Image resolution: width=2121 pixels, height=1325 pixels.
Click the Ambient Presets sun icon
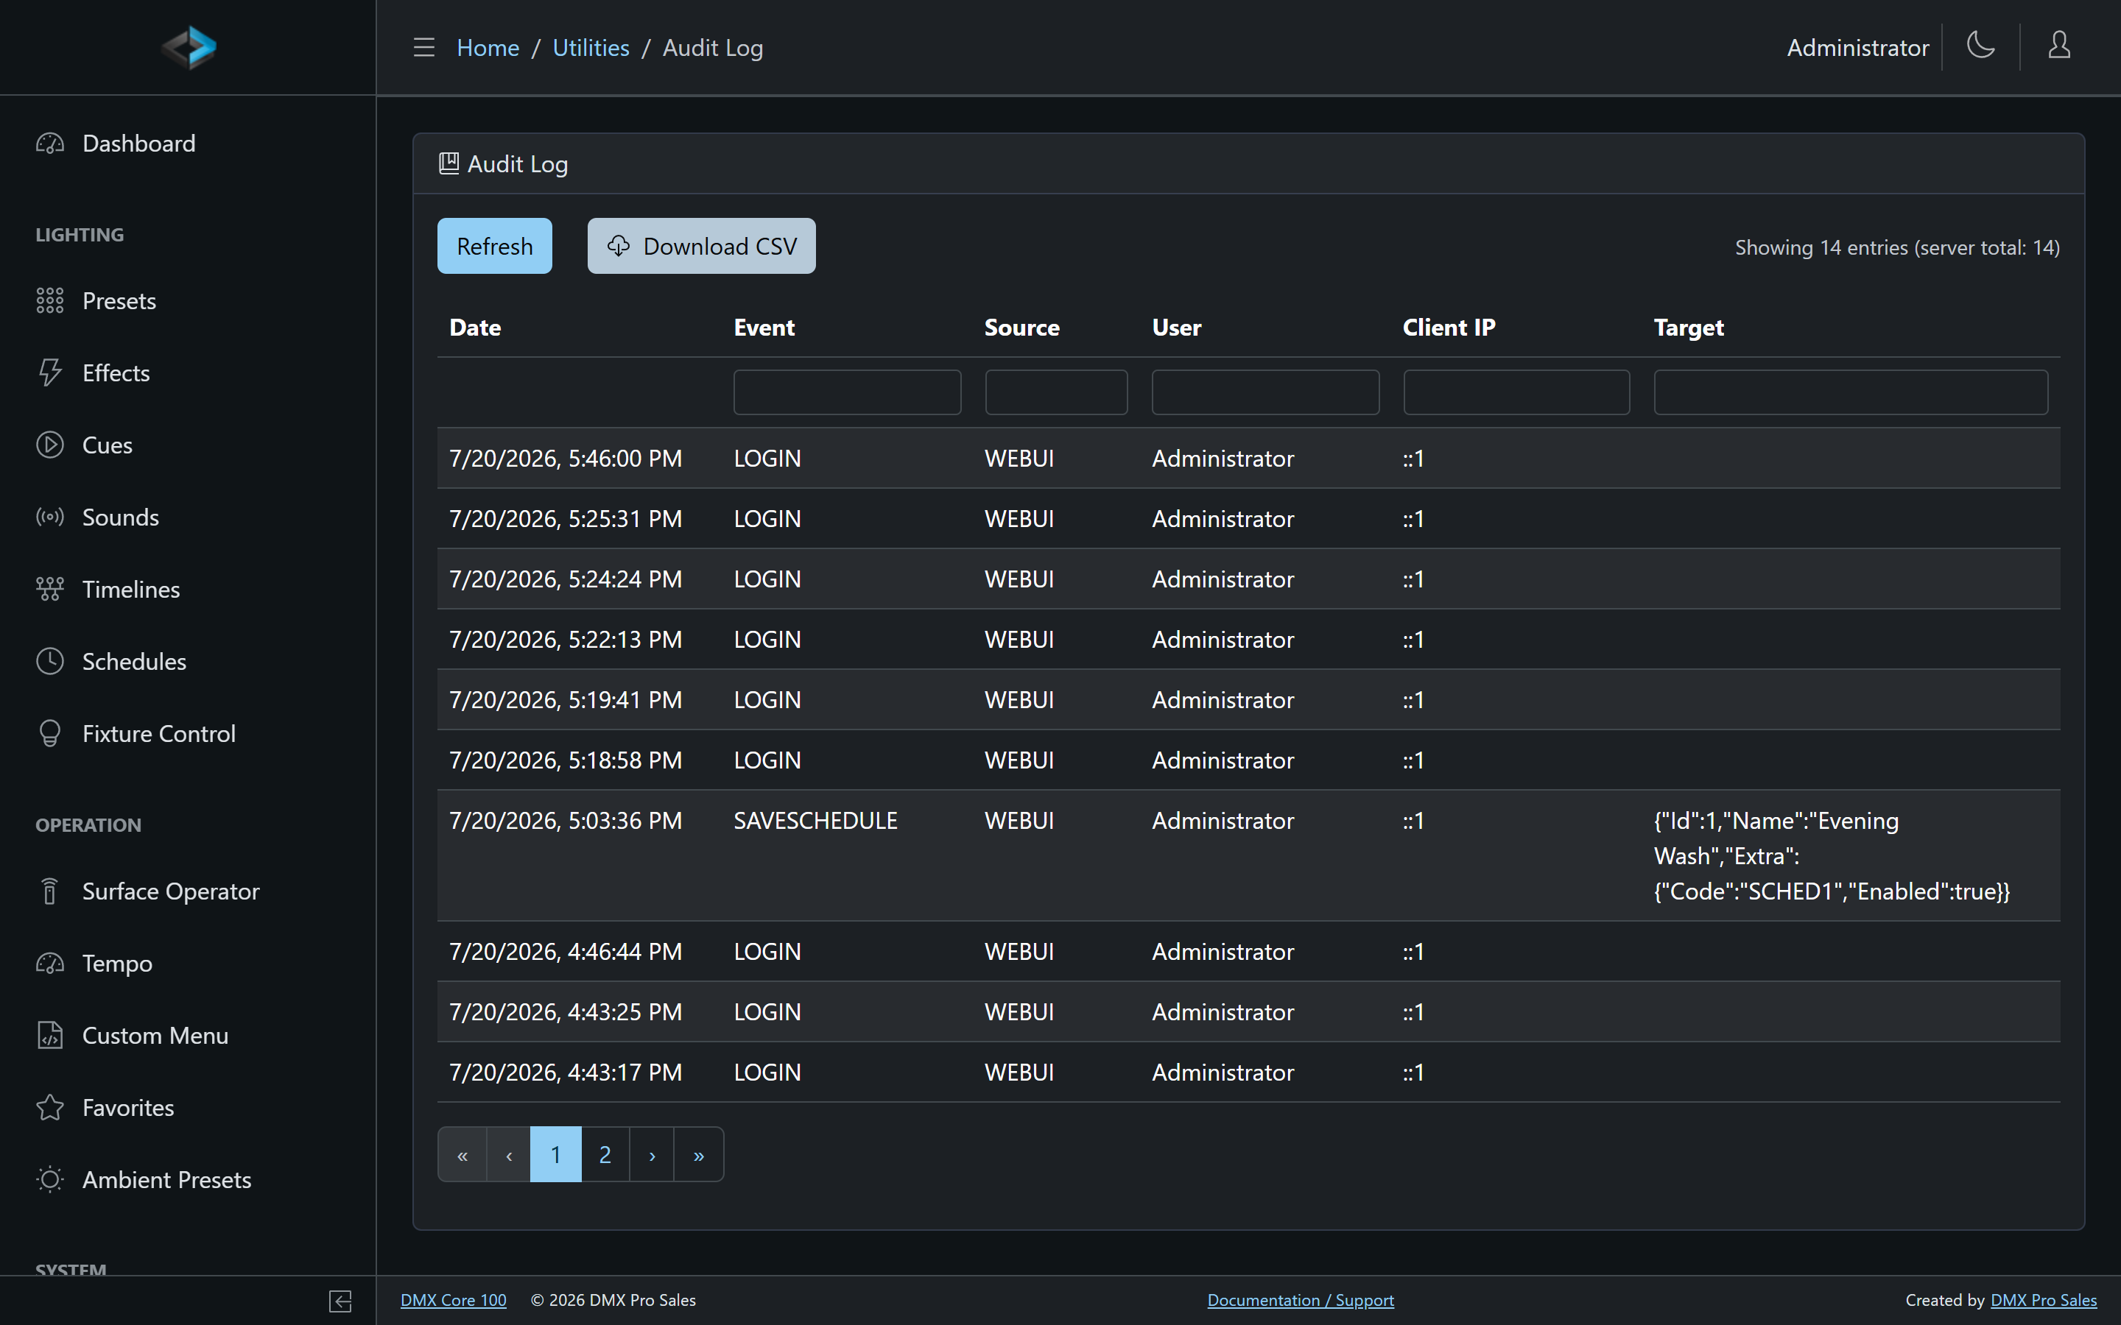(x=50, y=1179)
